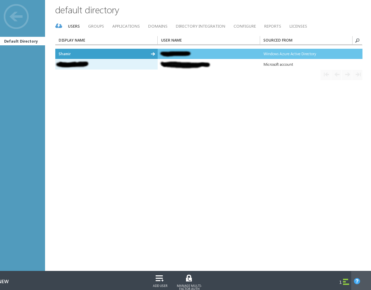
Task: Switch to the Configure tab
Action: click(x=245, y=26)
